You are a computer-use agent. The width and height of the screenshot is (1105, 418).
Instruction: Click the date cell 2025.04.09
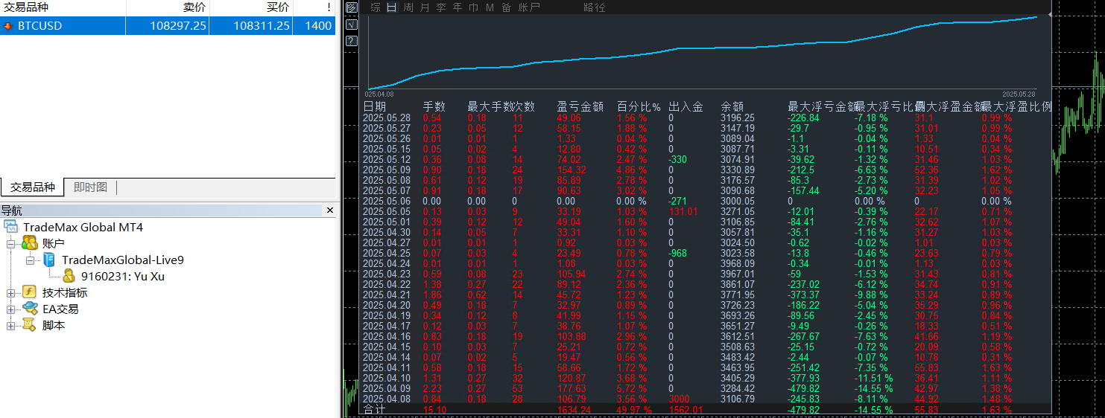pyautogui.click(x=387, y=388)
